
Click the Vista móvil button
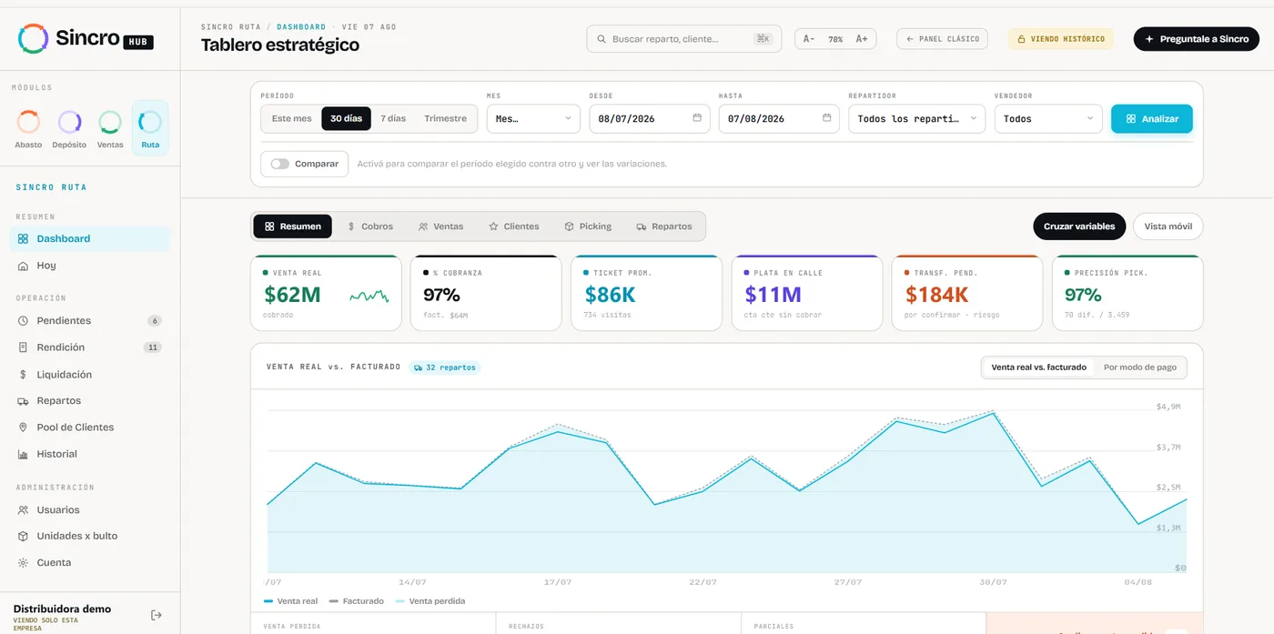click(x=1168, y=226)
